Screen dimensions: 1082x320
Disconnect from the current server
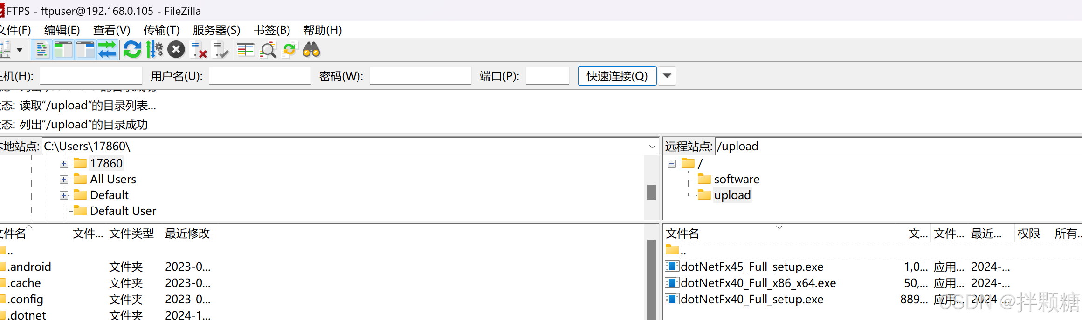(x=199, y=50)
